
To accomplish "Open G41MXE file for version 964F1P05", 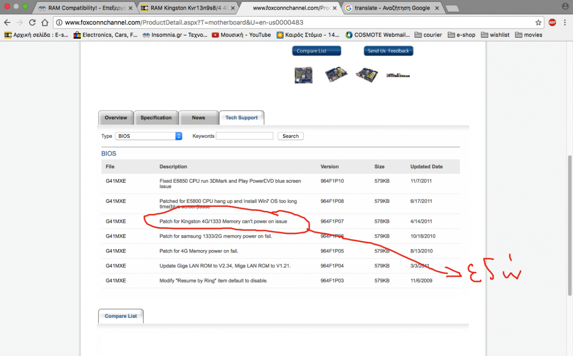I will pos(116,251).
